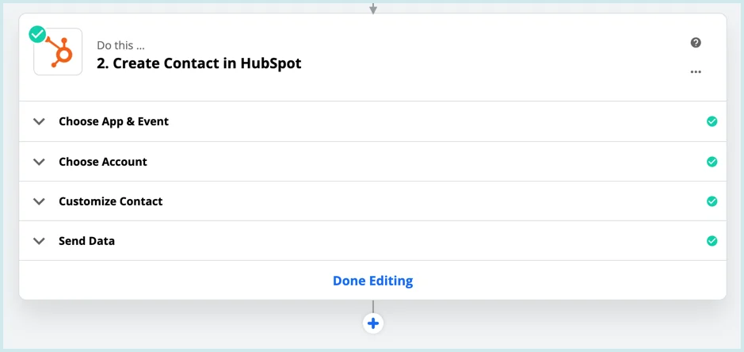Click the 'Do this ...' label
744x352 pixels.
(x=120, y=46)
